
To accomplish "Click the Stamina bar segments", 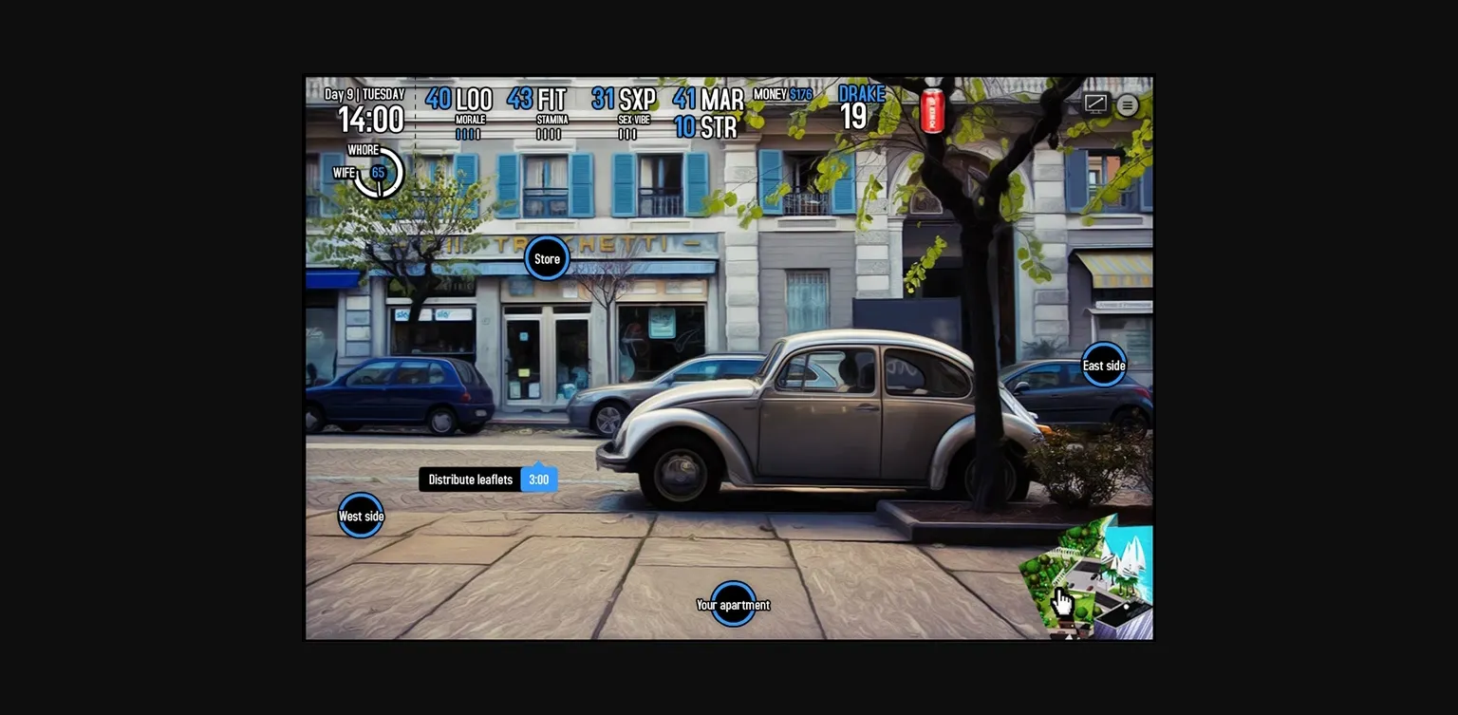I will pos(550,134).
